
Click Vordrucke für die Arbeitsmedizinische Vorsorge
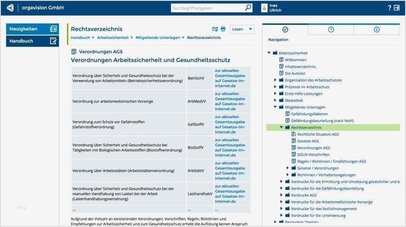[x=332, y=202]
